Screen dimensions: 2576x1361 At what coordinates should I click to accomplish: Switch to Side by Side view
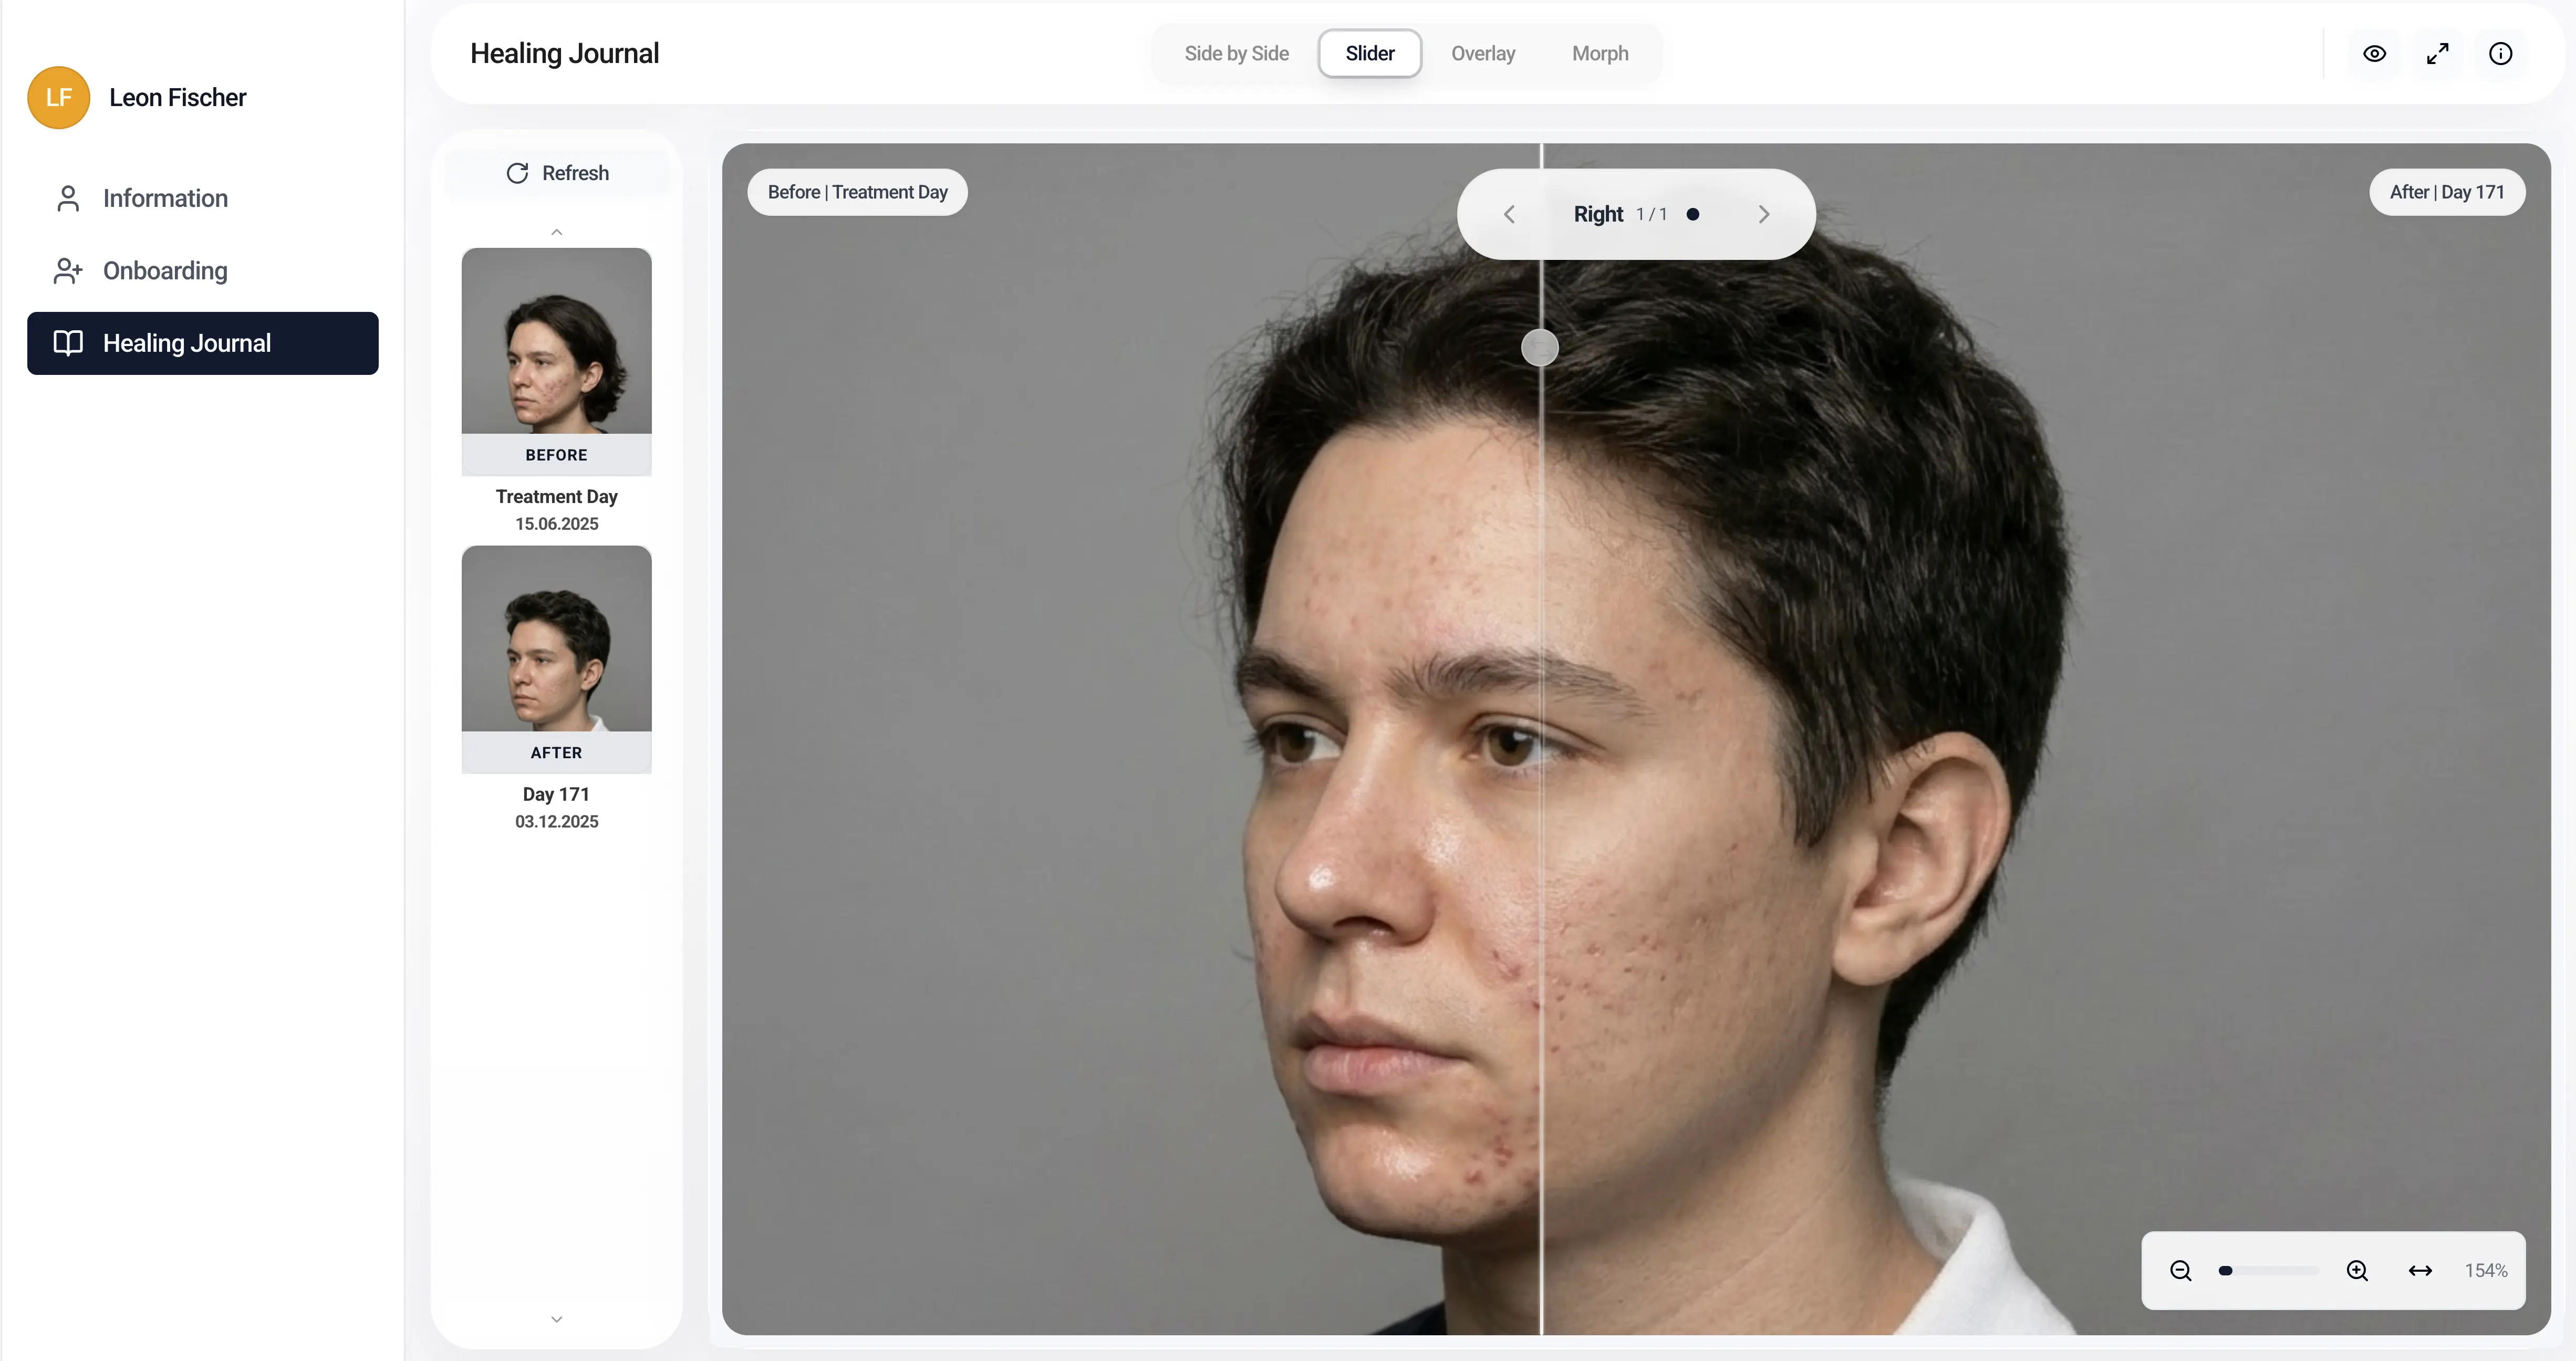click(x=1236, y=54)
